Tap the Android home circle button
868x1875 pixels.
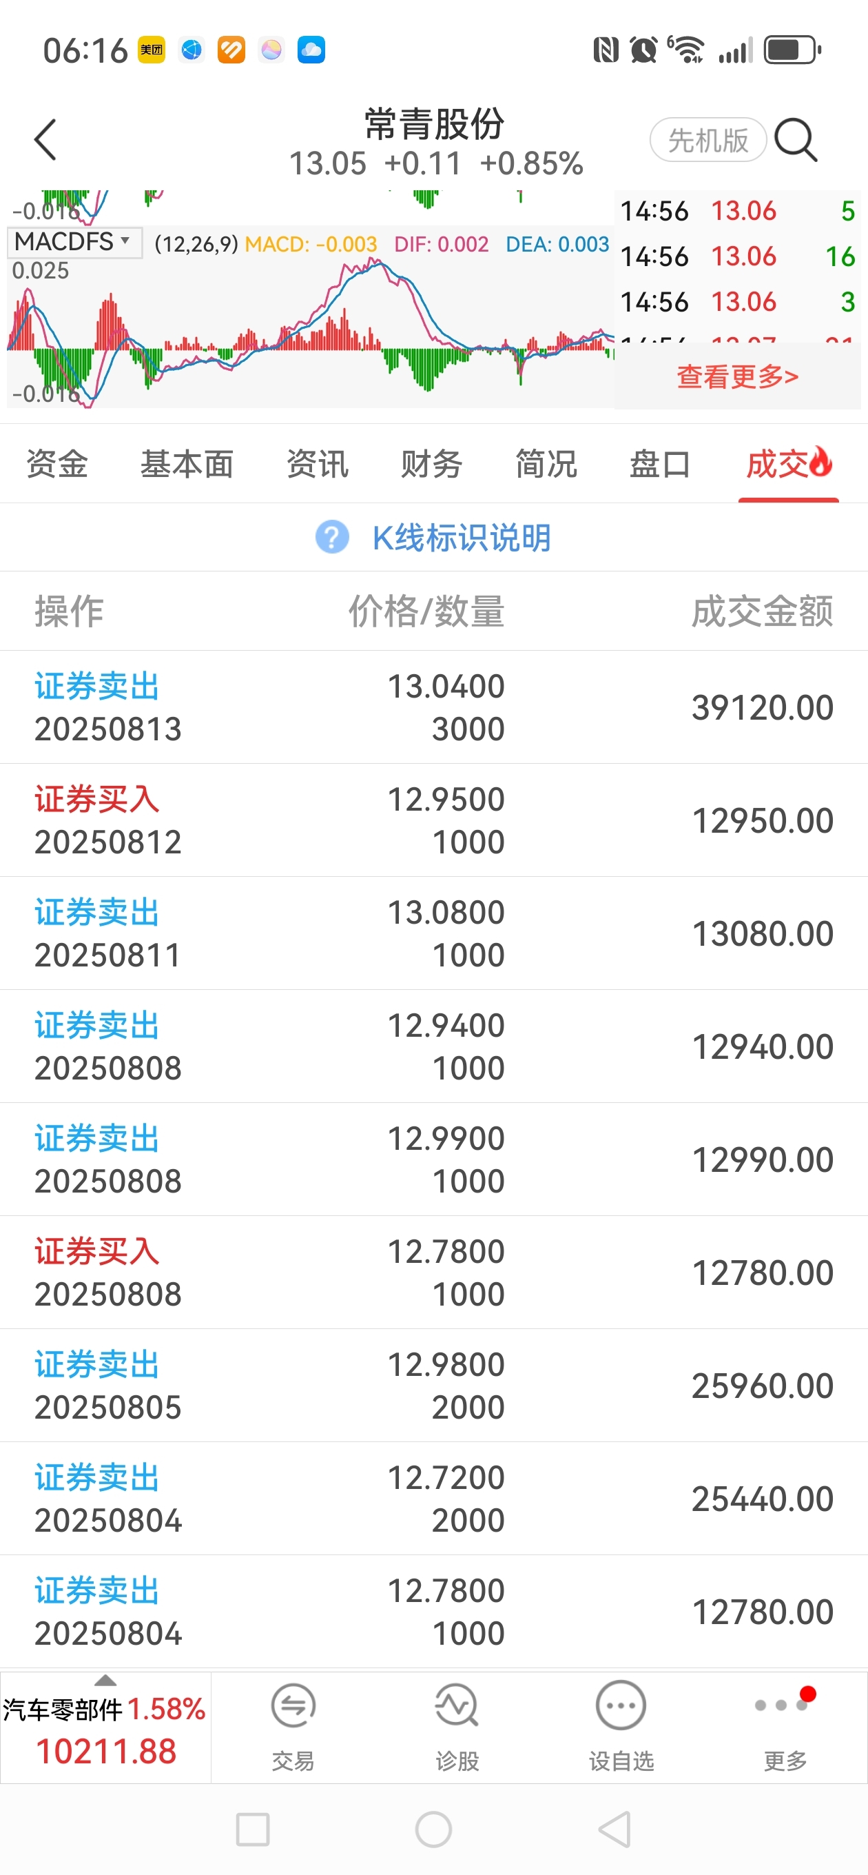pyautogui.click(x=433, y=1829)
